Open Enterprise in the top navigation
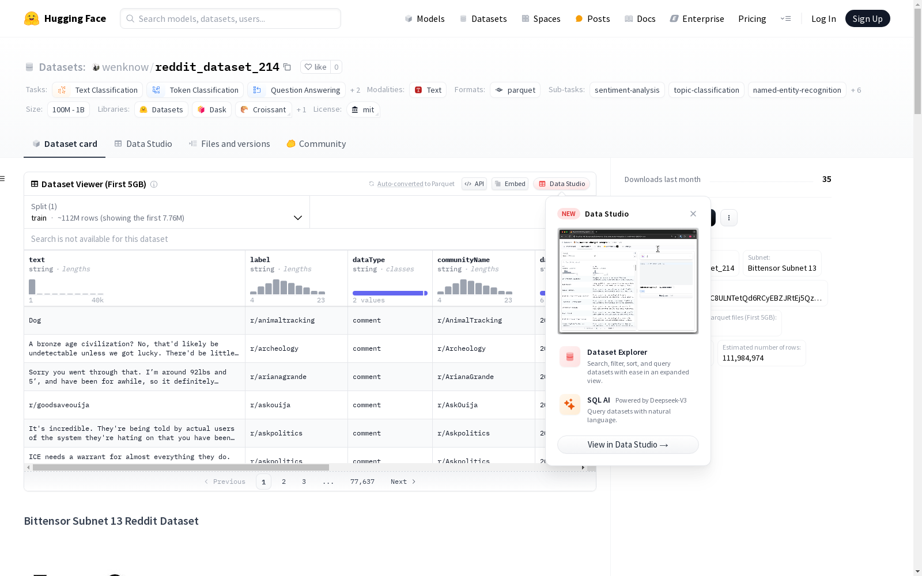 click(697, 18)
